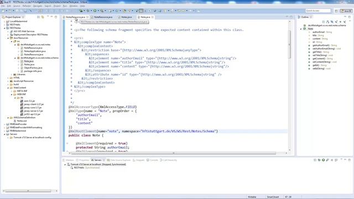The width and height of the screenshot is (354, 199).
Task: Click the Java EE perspective button
Action: click(346, 11)
